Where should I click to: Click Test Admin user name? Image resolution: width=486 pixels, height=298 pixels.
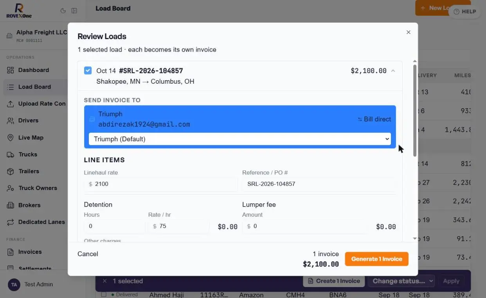point(38,284)
